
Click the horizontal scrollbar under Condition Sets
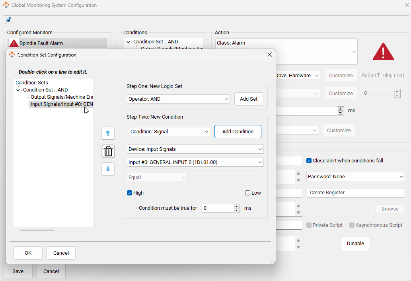(x=37, y=230)
